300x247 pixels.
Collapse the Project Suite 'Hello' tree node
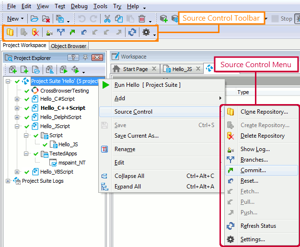tap(8, 82)
